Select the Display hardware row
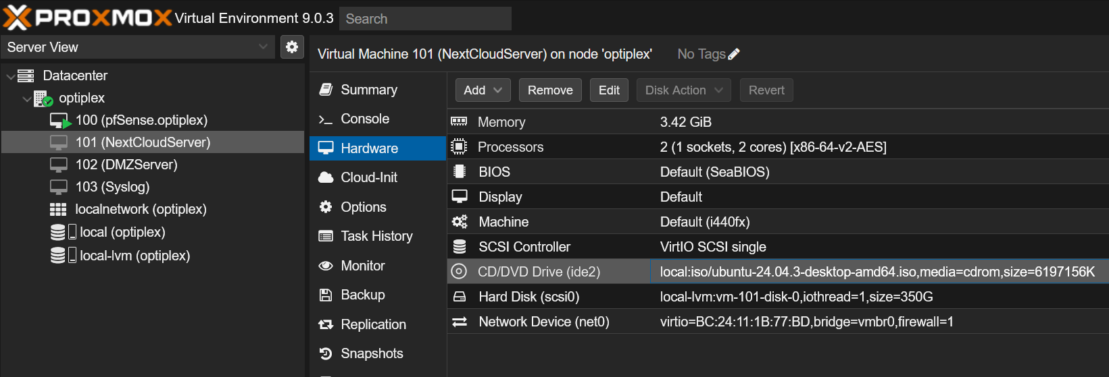The height and width of the screenshot is (377, 1109). (x=778, y=197)
